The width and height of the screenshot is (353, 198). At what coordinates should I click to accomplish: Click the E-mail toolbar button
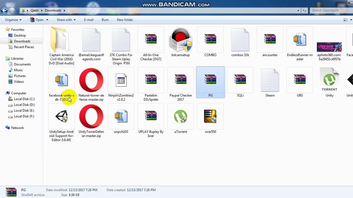point(89,20)
